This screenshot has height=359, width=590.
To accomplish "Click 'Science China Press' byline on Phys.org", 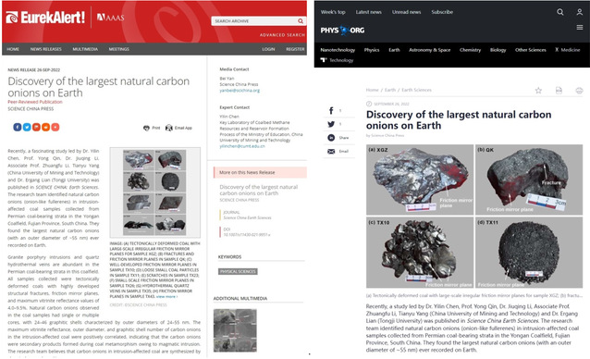I will [387, 135].
